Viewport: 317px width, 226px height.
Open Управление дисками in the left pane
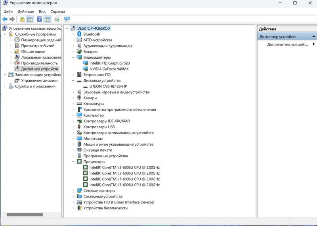(39, 80)
